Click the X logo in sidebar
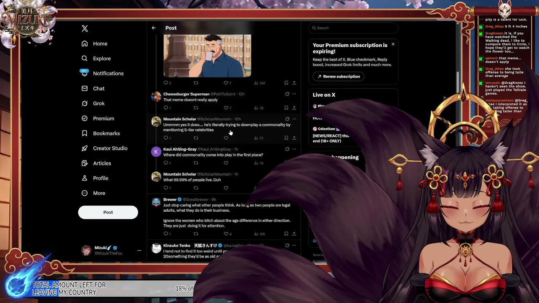The height and width of the screenshot is (303, 539). [85, 29]
